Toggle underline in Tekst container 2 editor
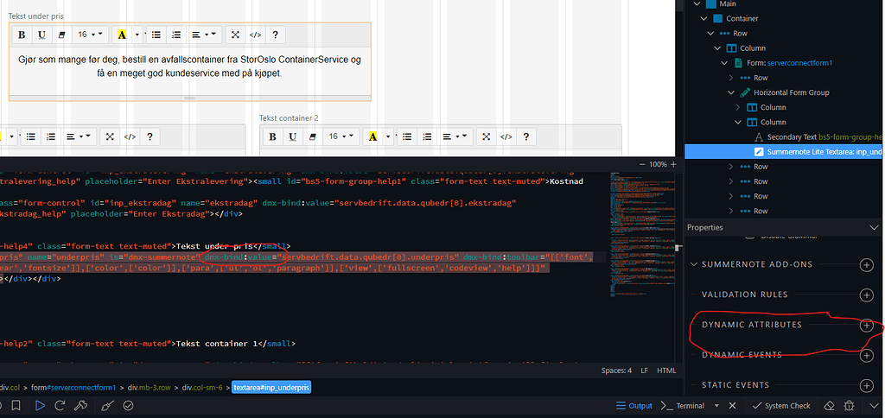Viewport: 885px width, 418px height. coord(292,136)
